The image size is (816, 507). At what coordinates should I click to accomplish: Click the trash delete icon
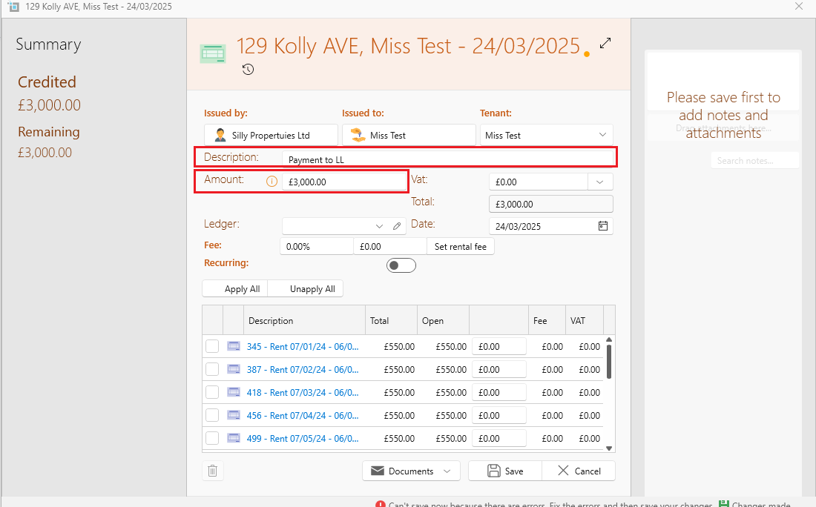[212, 471]
